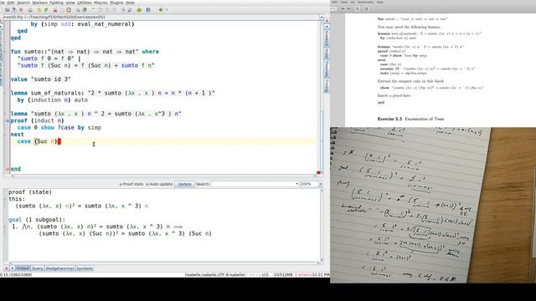Open the Bookmarks menu in the PDF viewer

365,3
